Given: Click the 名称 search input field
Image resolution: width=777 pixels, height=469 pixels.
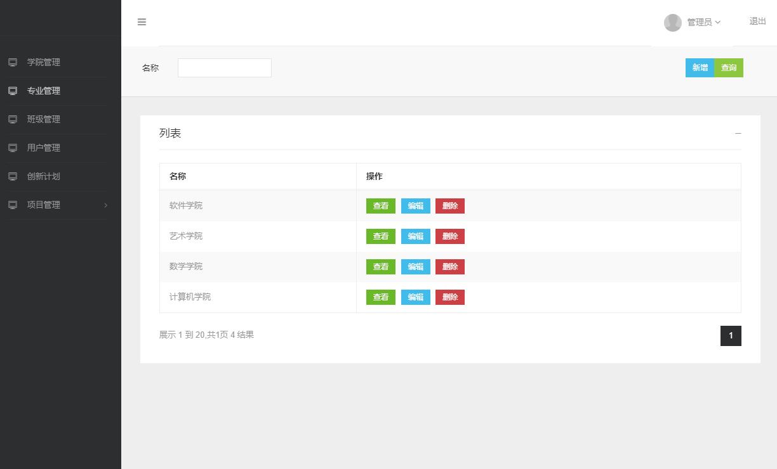Looking at the screenshot, I should [x=224, y=68].
